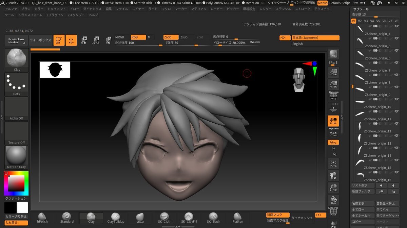Switch to the V2 subtool visibility tab
The width and height of the screenshot is (407, 228).
click(360, 21)
